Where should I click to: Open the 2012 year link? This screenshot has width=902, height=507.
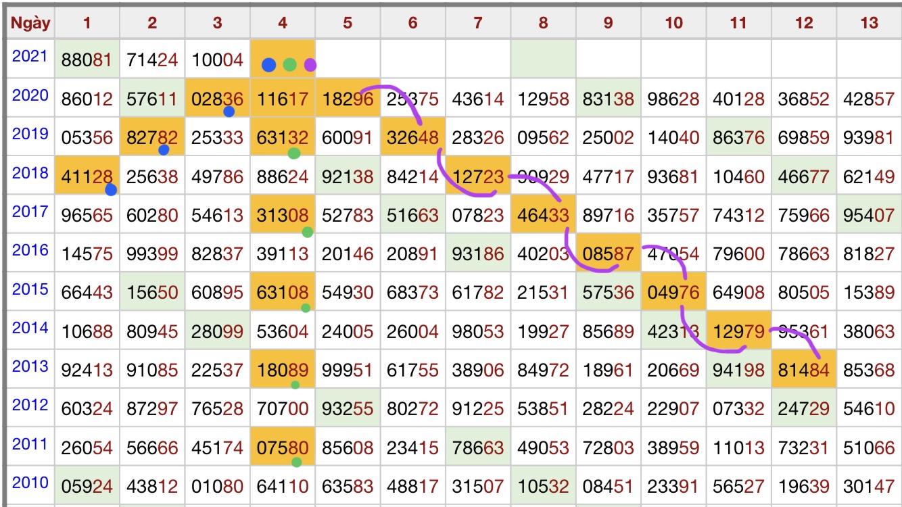click(x=30, y=405)
